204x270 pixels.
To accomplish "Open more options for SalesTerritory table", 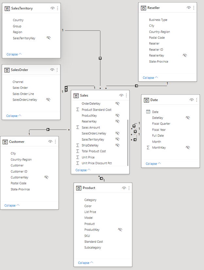I will (x=58, y=8).
